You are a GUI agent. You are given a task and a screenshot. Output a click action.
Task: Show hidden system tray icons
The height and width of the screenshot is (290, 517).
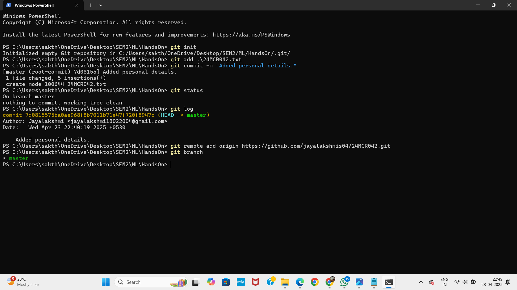(x=421, y=282)
